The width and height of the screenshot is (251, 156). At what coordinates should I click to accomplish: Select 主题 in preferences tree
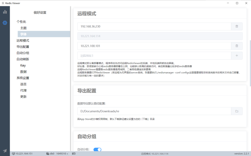pyautogui.click(x=23, y=28)
